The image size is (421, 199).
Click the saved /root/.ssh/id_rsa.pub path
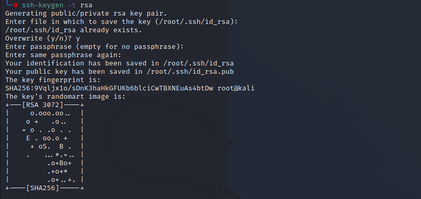[190, 72]
